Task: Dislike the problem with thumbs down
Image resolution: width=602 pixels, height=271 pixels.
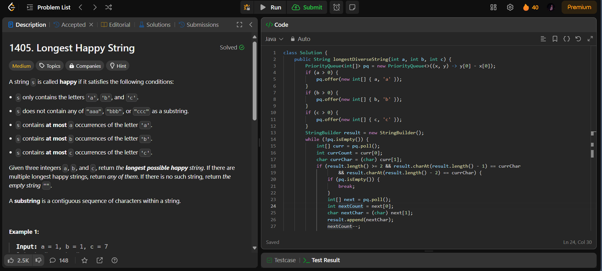Action: tap(38, 260)
